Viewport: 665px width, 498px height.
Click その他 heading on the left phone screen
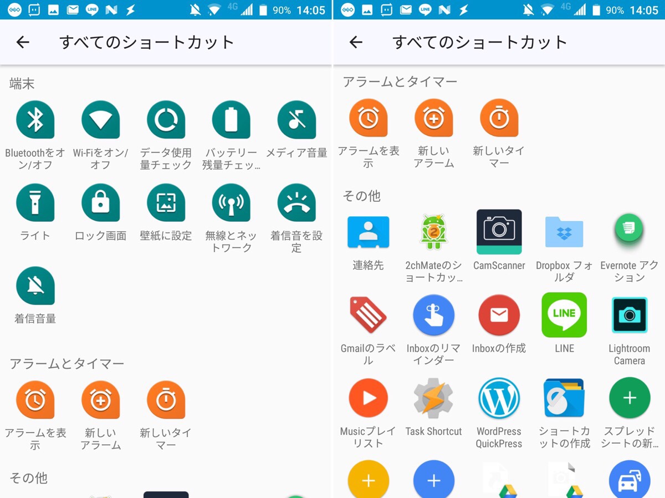point(29,477)
